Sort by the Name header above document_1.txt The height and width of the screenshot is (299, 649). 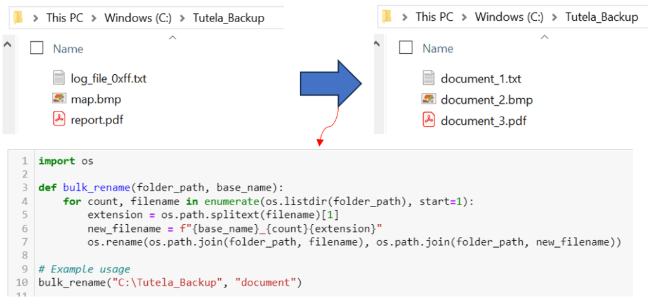(437, 48)
